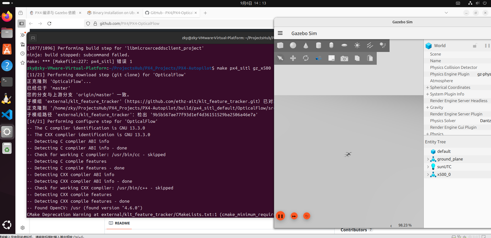Viewport: 491px width, 238px height.
Task: Add a spot light in Gazebo
Action: [383, 45]
